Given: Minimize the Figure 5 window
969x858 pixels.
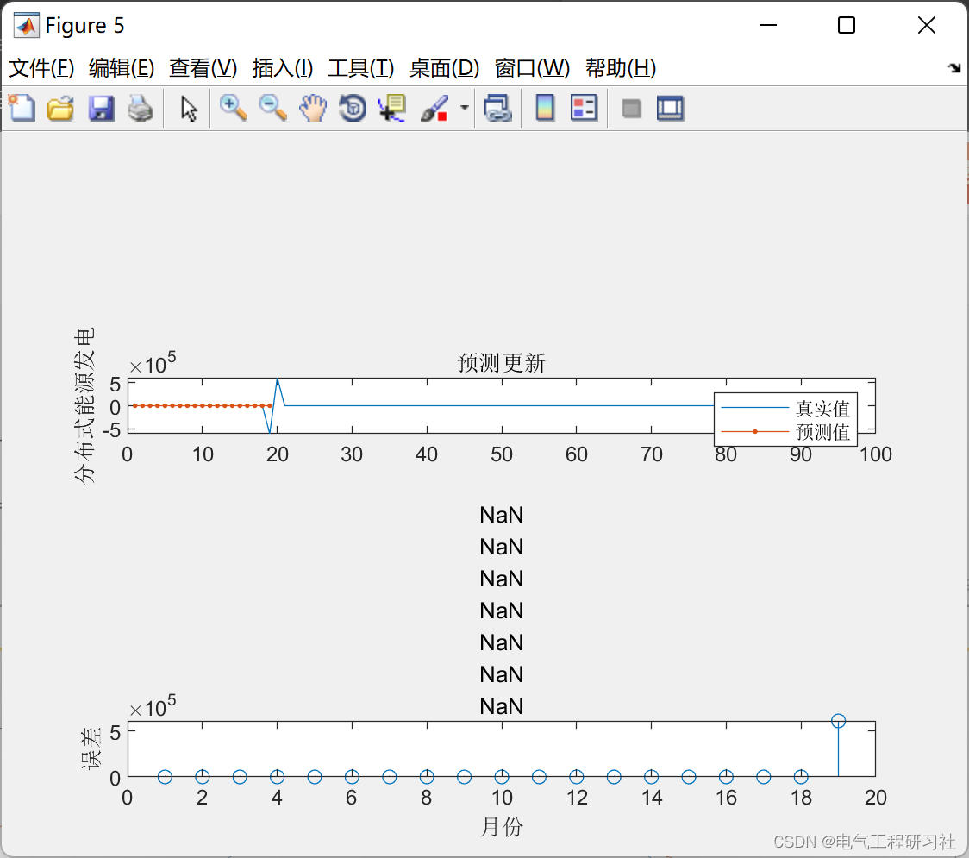Looking at the screenshot, I should click(767, 25).
